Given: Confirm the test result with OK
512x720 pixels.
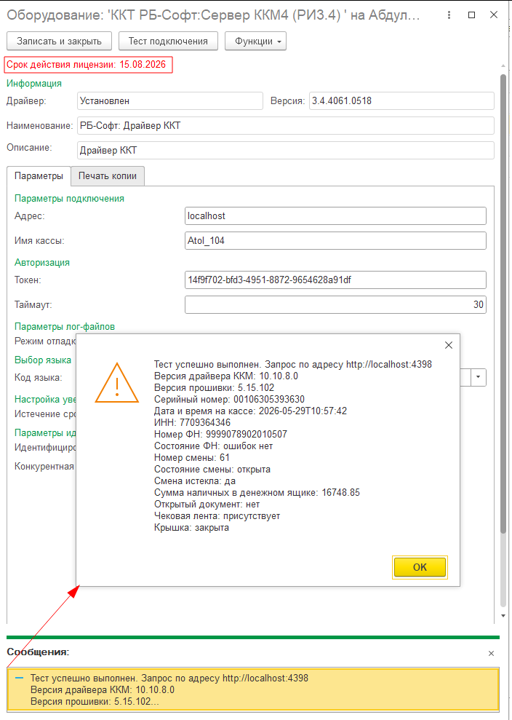Looking at the screenshot, I should [x=420, y=567].
